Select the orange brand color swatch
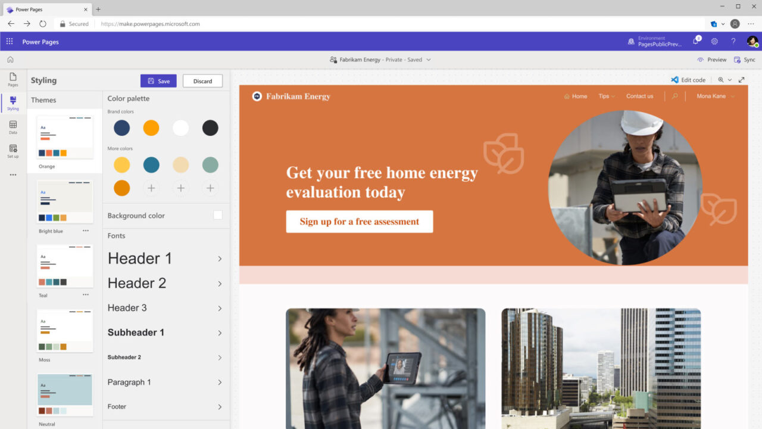 (151, 128)
